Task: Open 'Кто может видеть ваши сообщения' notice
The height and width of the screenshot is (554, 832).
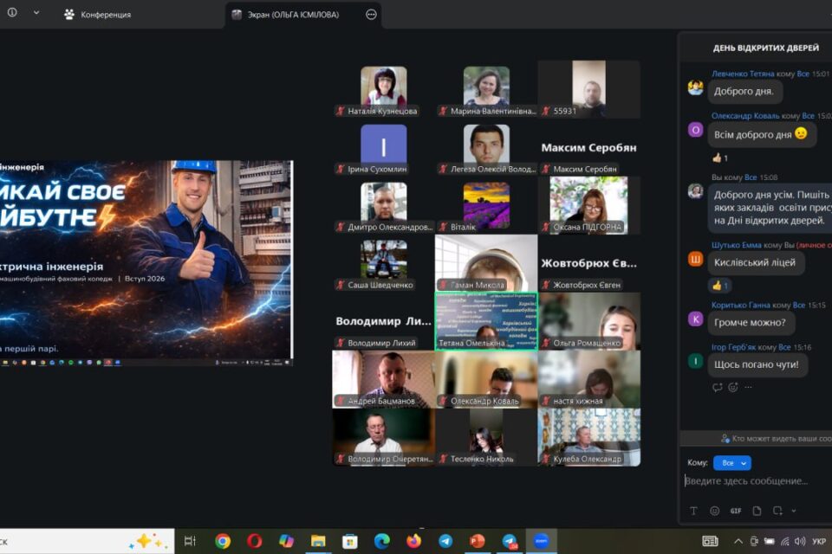Action: 777,438
